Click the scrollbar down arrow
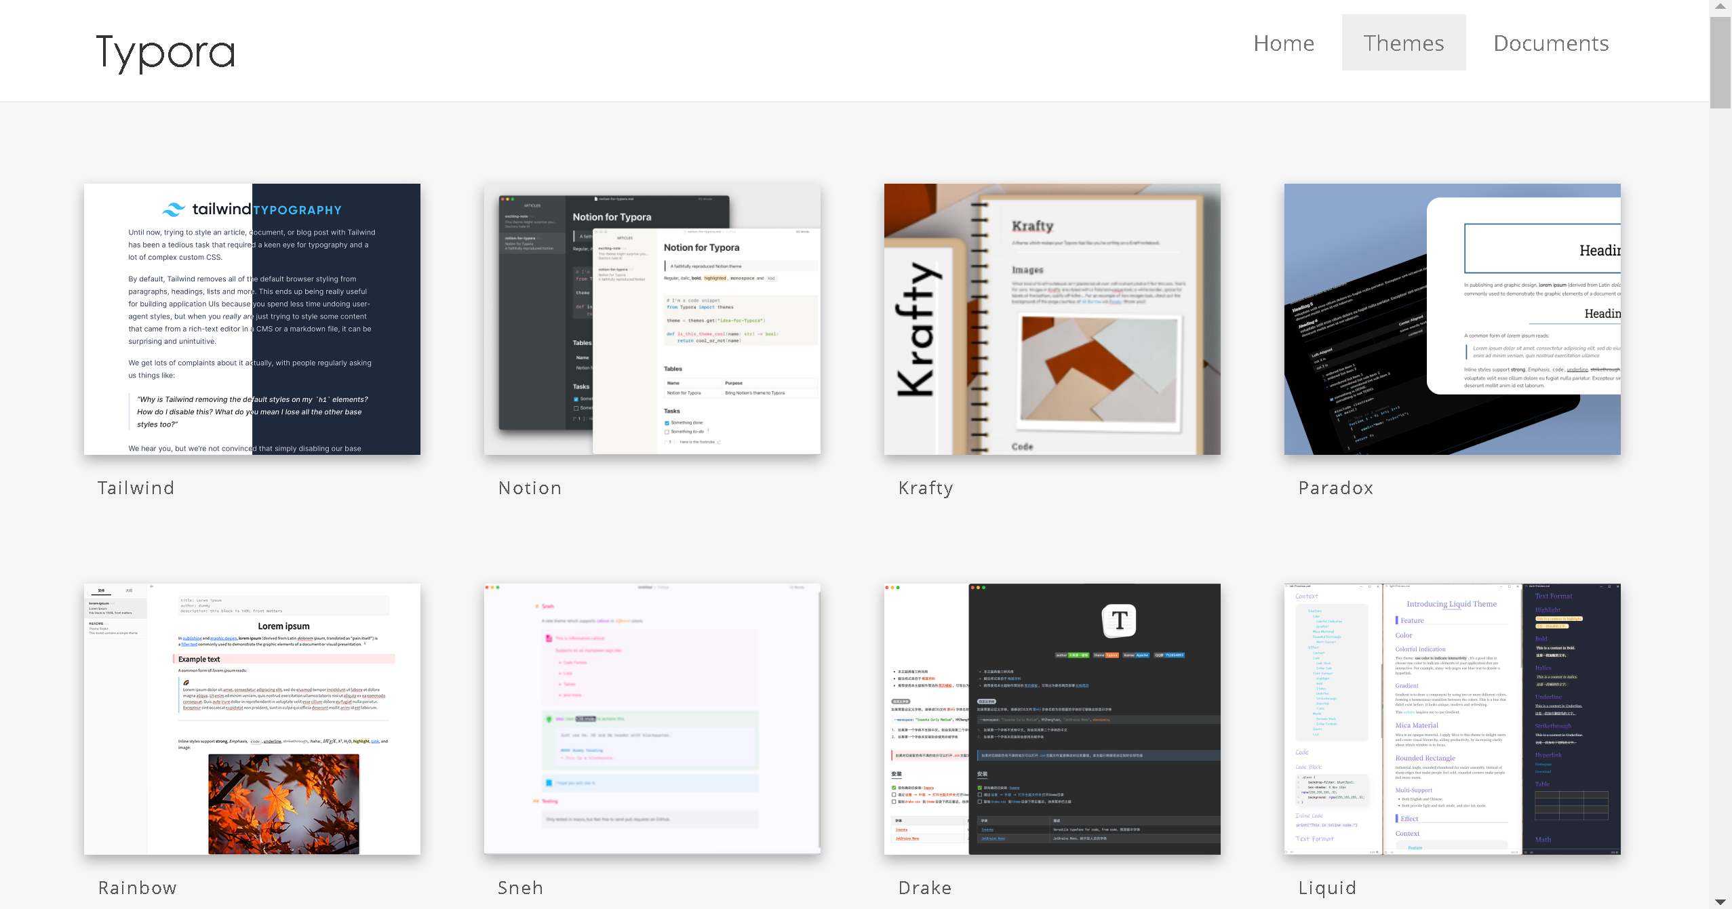Image resolution: width=1732 pixels, height=909 pixels. (x=1720, y=902)
